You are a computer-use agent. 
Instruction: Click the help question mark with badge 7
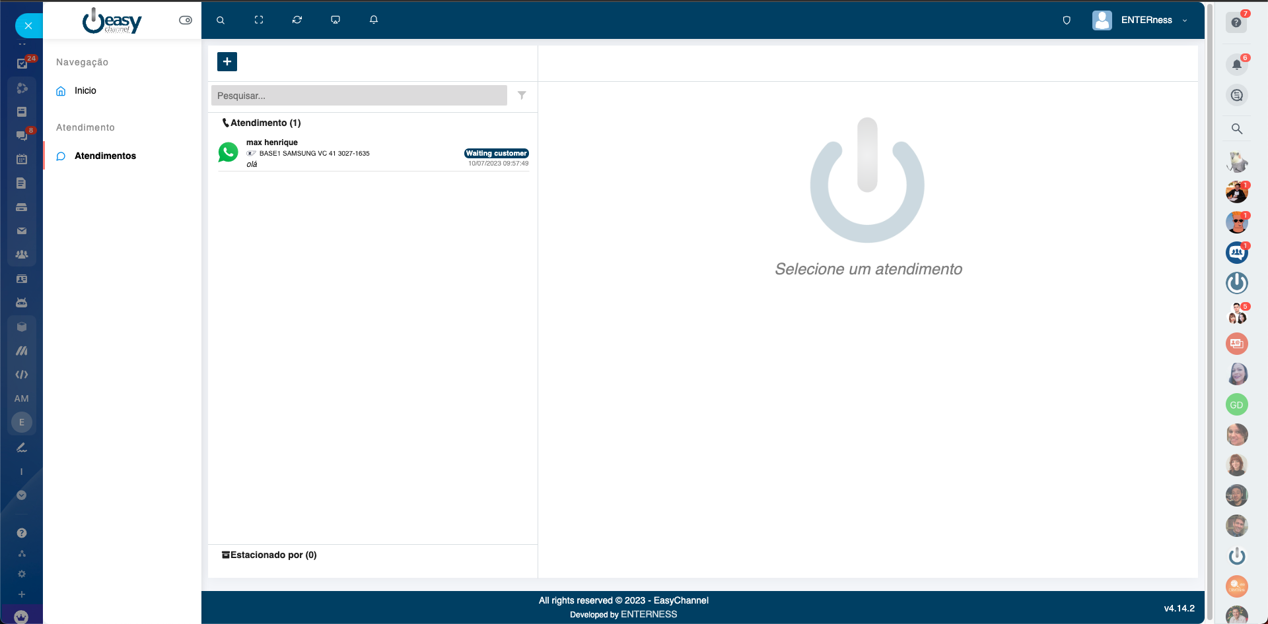1236,22
